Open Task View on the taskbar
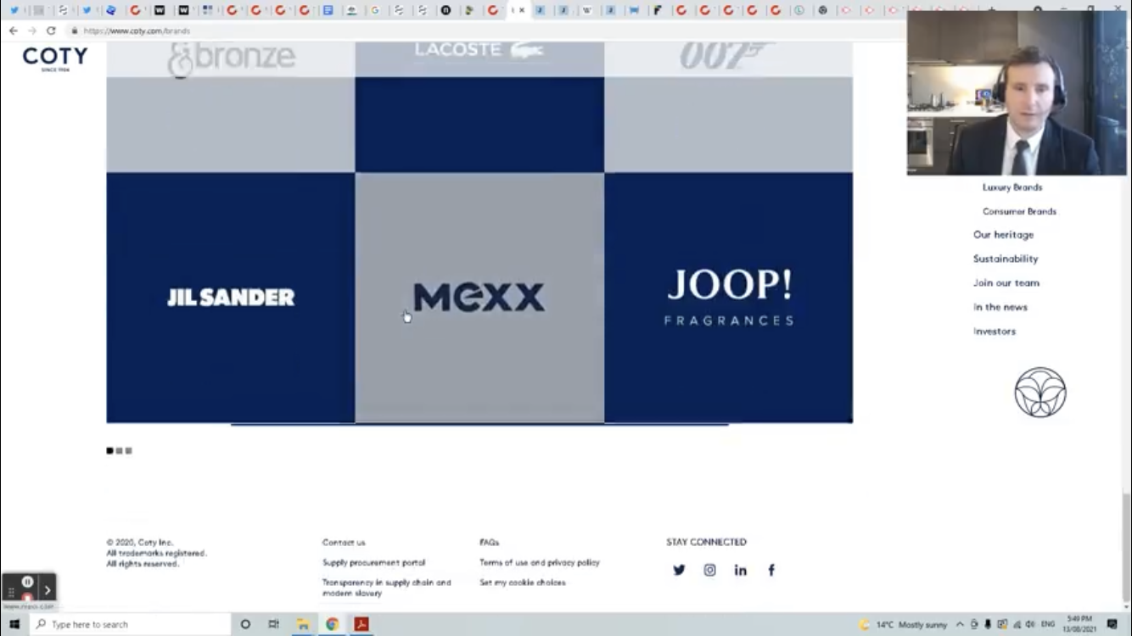 coord(273,624)
